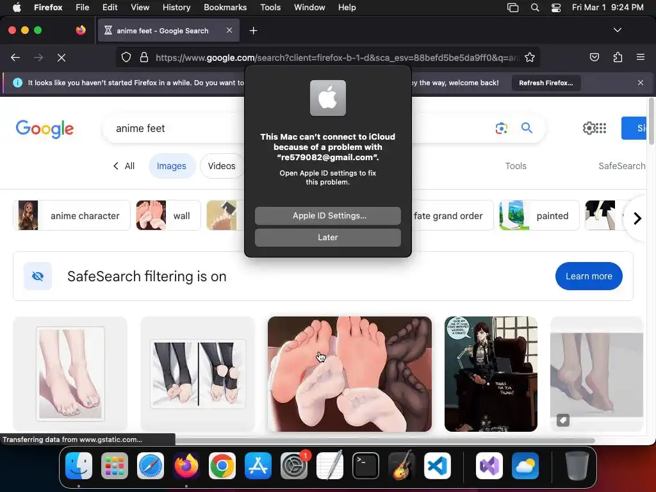Viewport: 656px width, 492px height.
Task: Dismiss the iCloud dialog with Later
Action: pyautogui.click(x=327, y=237)
